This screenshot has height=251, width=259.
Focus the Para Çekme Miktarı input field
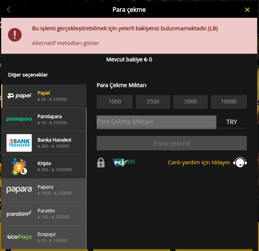coord(157,122)
